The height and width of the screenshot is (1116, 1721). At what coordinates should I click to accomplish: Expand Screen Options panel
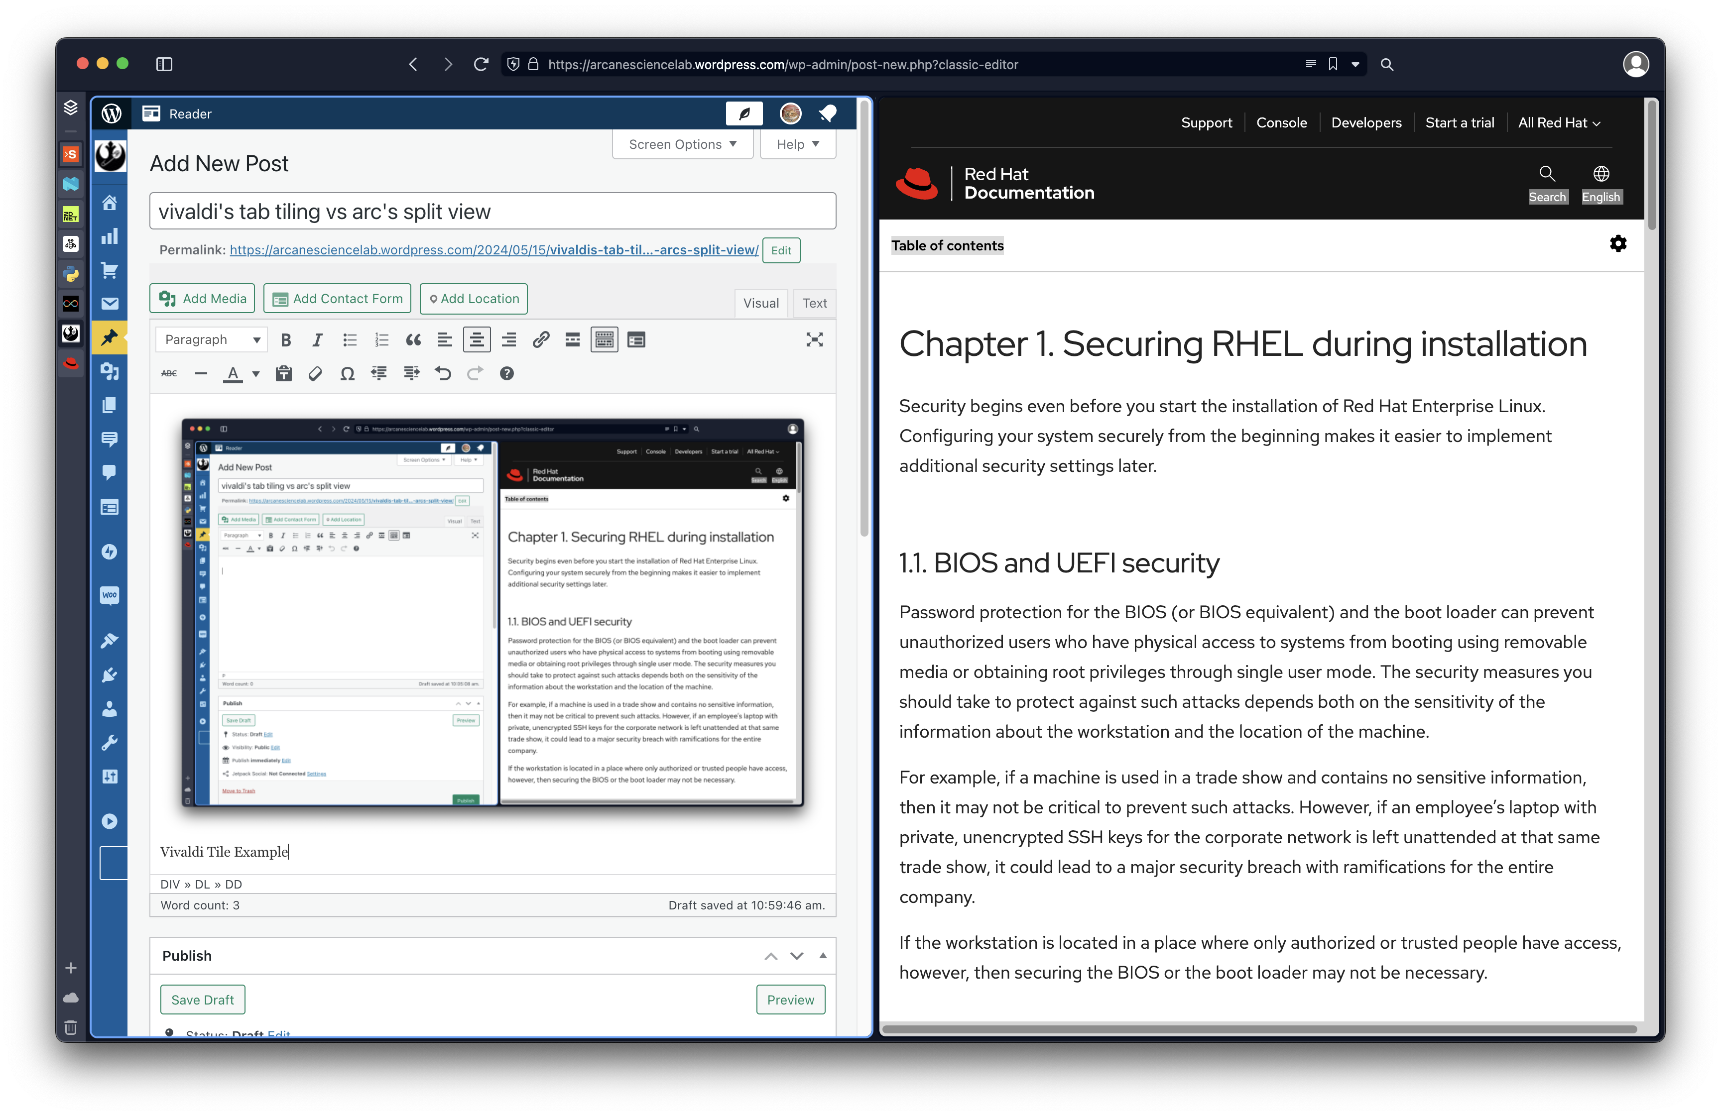click(682, 144)
